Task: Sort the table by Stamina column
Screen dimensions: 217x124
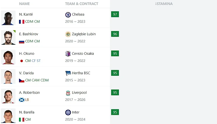Action: tap(164, 4)
